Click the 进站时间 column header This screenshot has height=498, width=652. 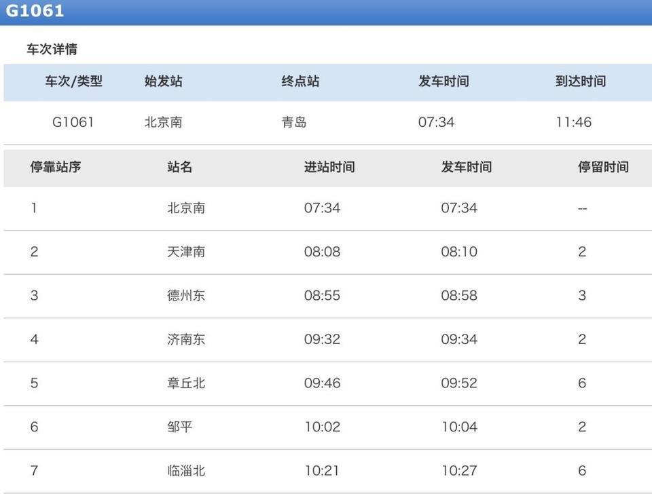point(329,167)
